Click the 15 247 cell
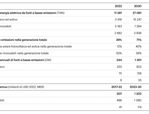The height and width of the screenshot is (114, 149). [137, 20]
